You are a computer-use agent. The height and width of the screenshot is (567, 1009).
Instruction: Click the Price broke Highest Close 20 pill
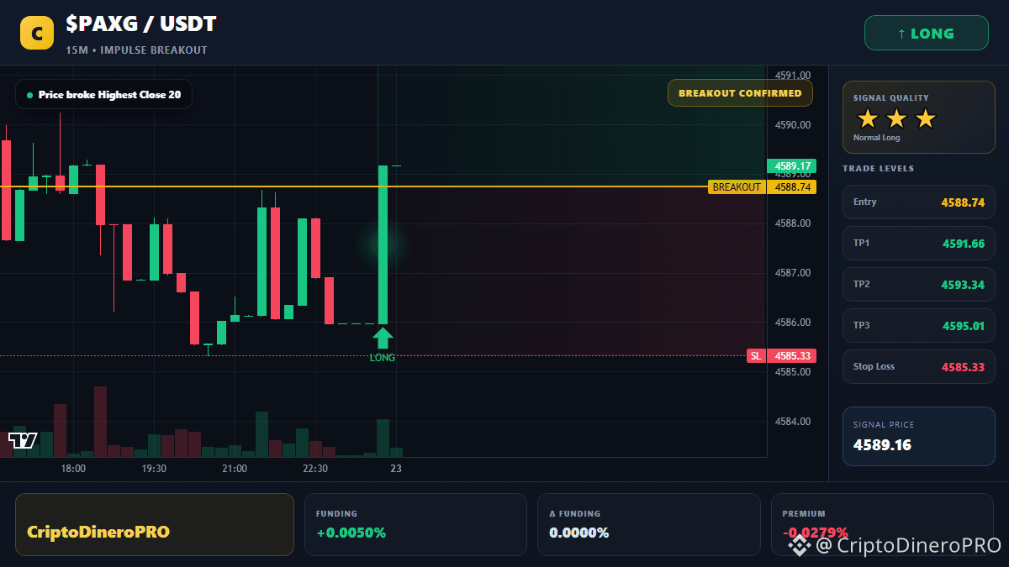click(x=103, y=95)
